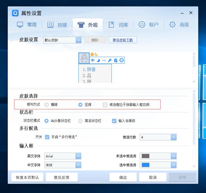Click the user avatar icon of 账户 tab

[142, 24]
